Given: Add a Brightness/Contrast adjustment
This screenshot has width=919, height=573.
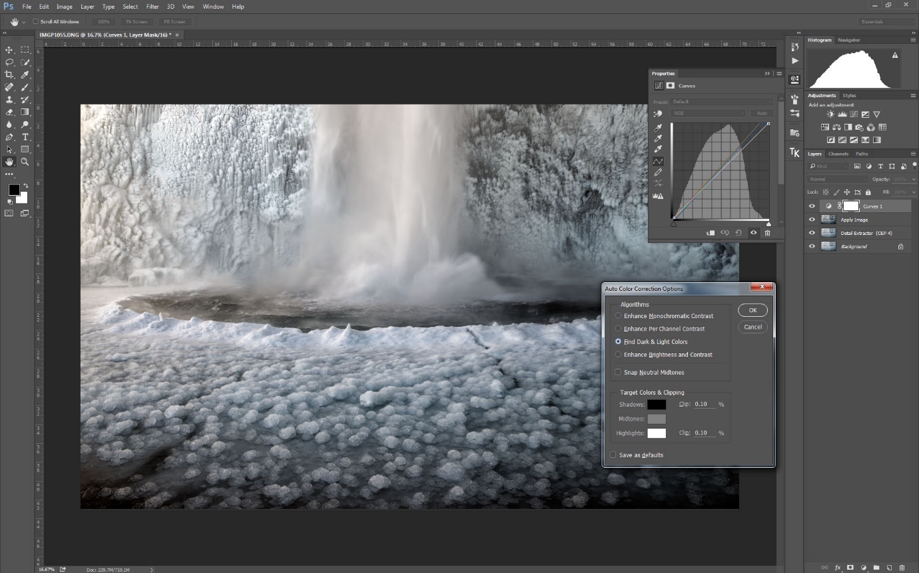Looking at the screenshot, I should (x=830, y=114).
